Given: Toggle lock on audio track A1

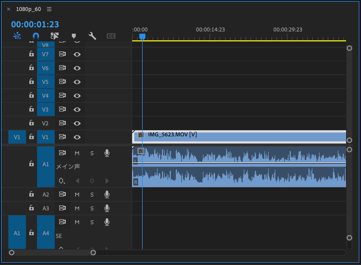Looking at the screenshot, I should (32, 164).
